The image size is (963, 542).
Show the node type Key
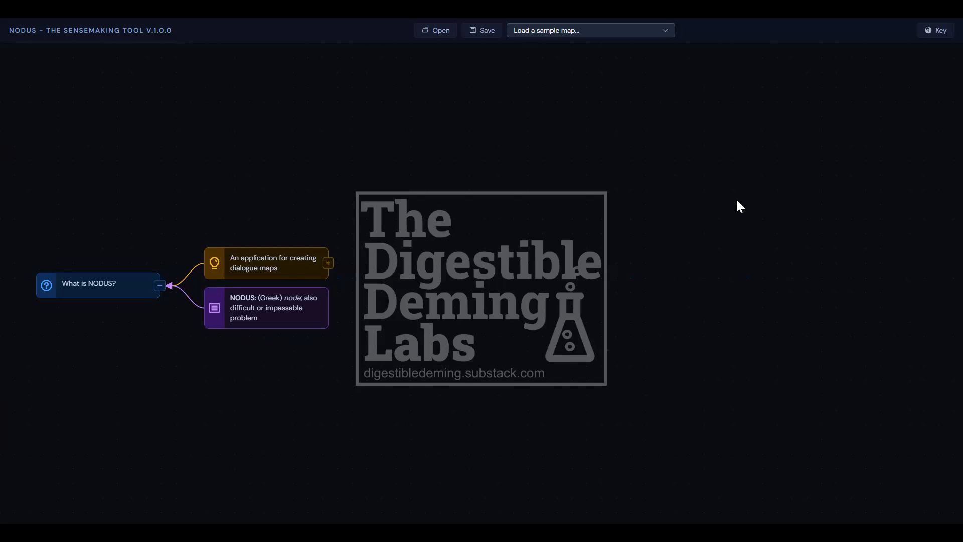click(935, 30)
